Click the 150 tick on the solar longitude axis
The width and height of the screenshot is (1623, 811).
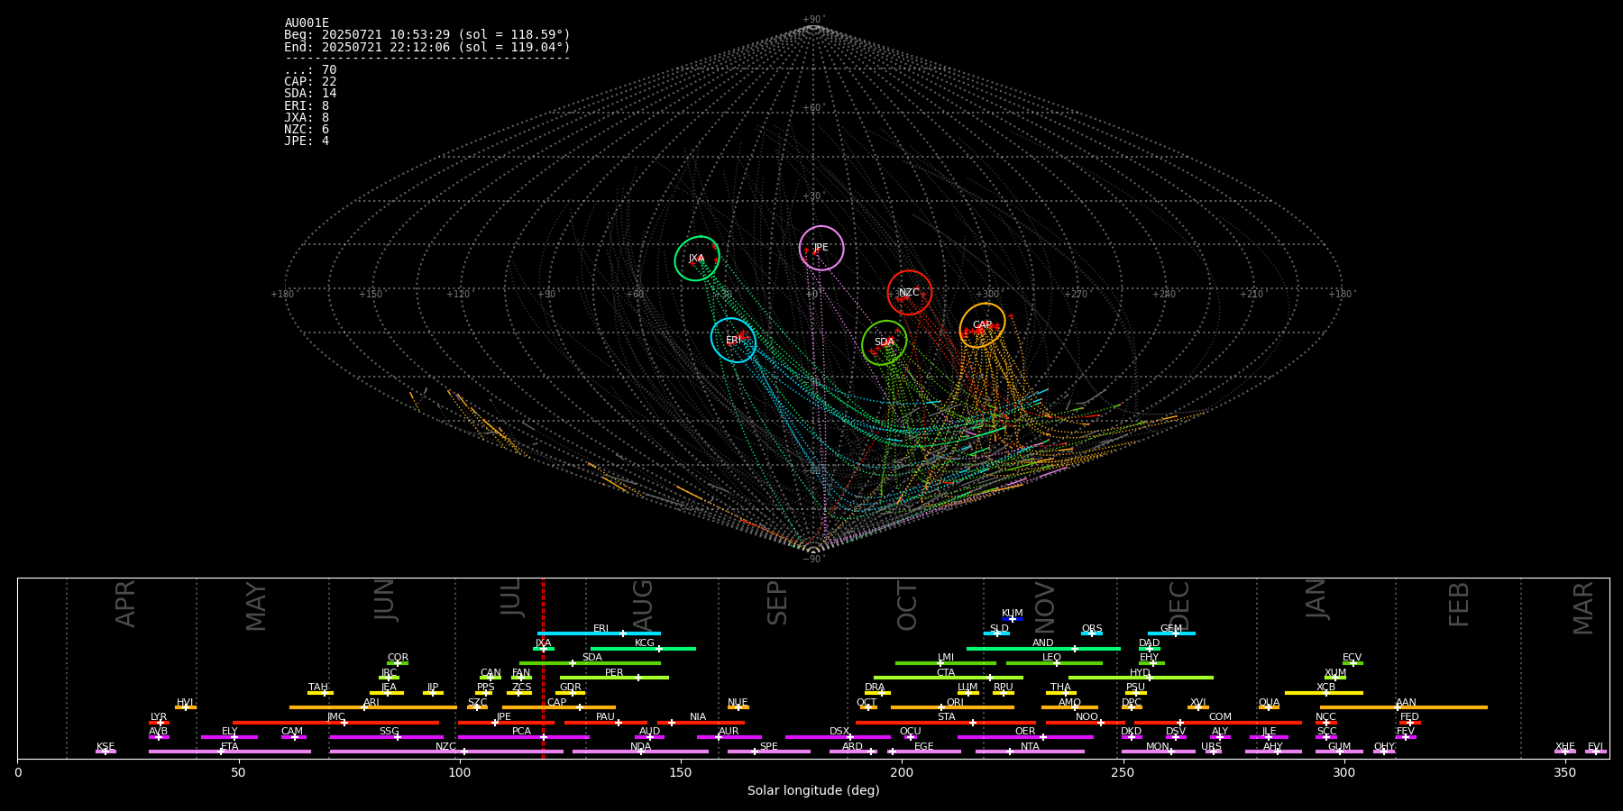click(680, 772)
